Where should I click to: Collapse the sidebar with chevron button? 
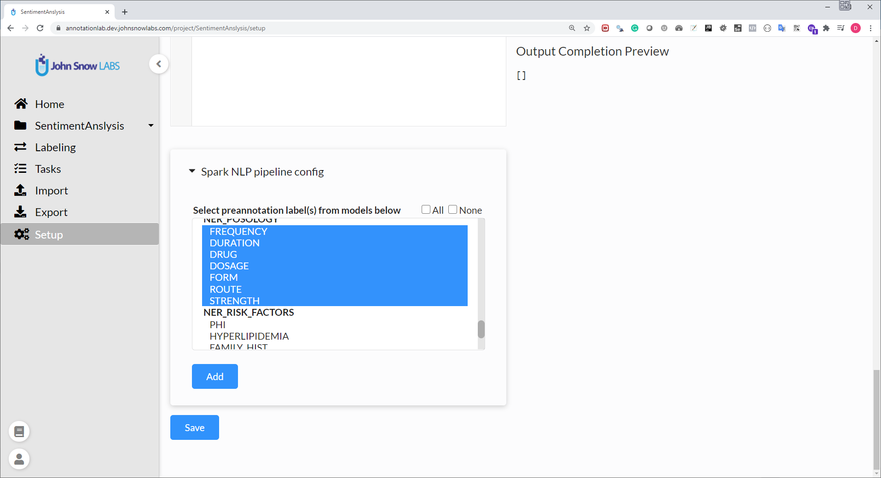[159, 64]
